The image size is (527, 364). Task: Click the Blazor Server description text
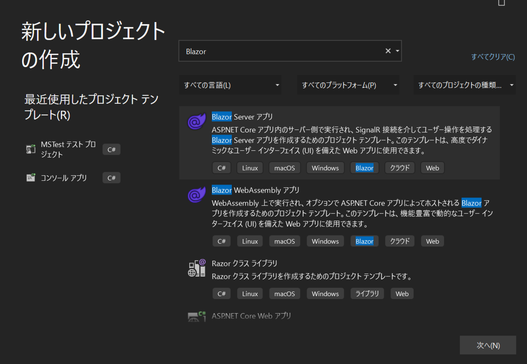pyautogui.click(x=352, y=140)
